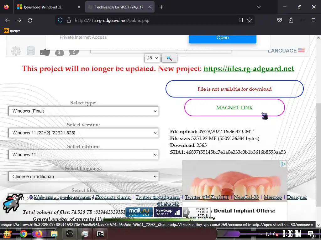
Task: Switch to the TechBench by WZT tab
Action: (x=120, y=7)
